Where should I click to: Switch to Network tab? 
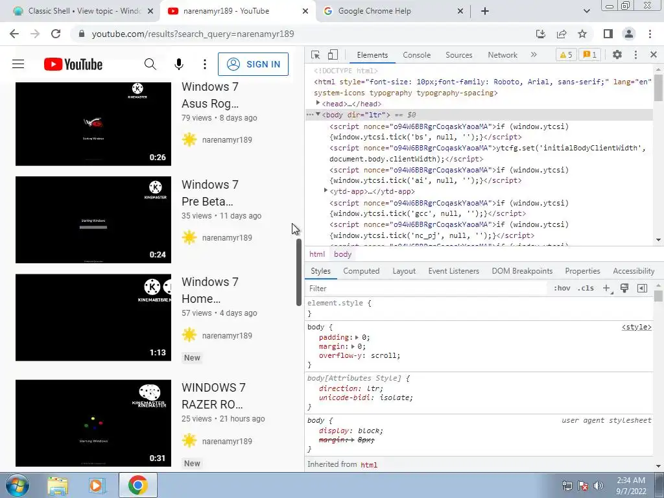point(503,55)
